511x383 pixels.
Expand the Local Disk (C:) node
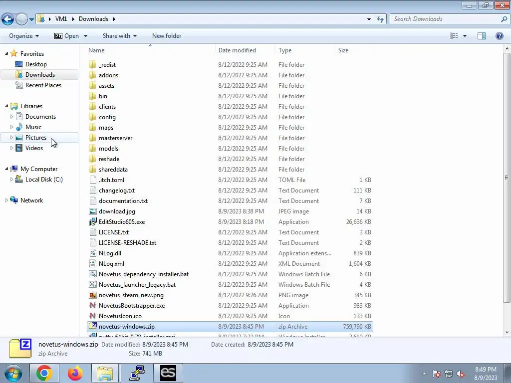[x=12, y=179]
